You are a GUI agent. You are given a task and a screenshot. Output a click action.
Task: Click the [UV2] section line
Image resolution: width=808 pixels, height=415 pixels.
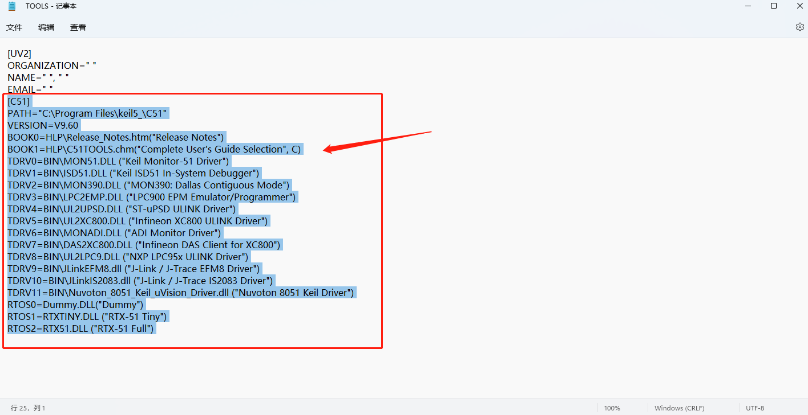pyautogui.click(x=19, y=54)
